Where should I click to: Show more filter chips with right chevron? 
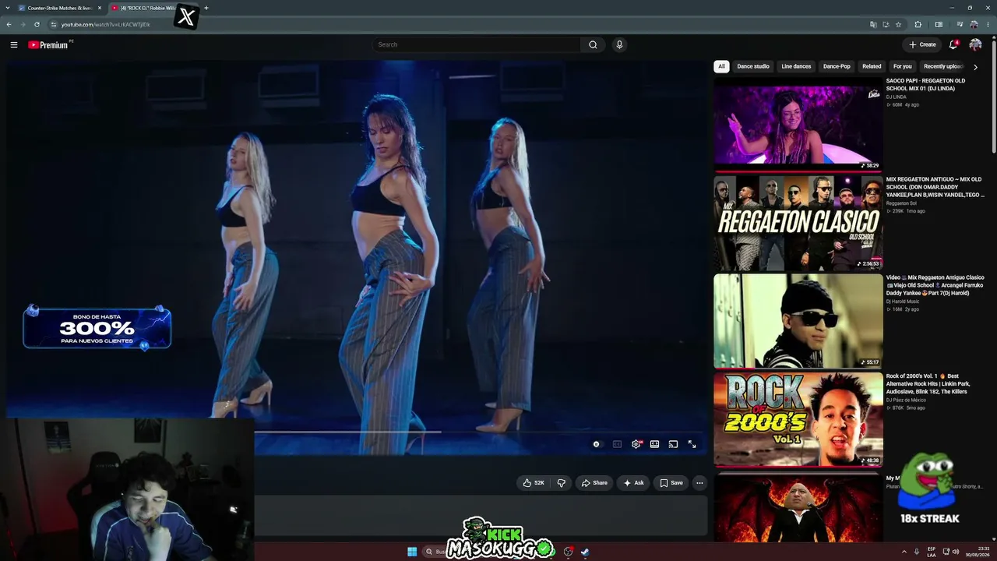tap(975, 67)
